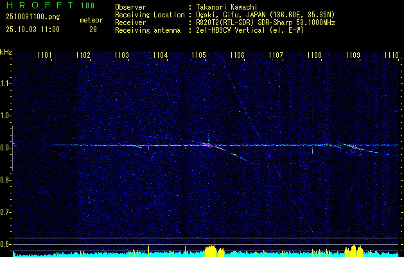Click the 1110 time axis label
404x257 pixels.
[x=391, y=55]
